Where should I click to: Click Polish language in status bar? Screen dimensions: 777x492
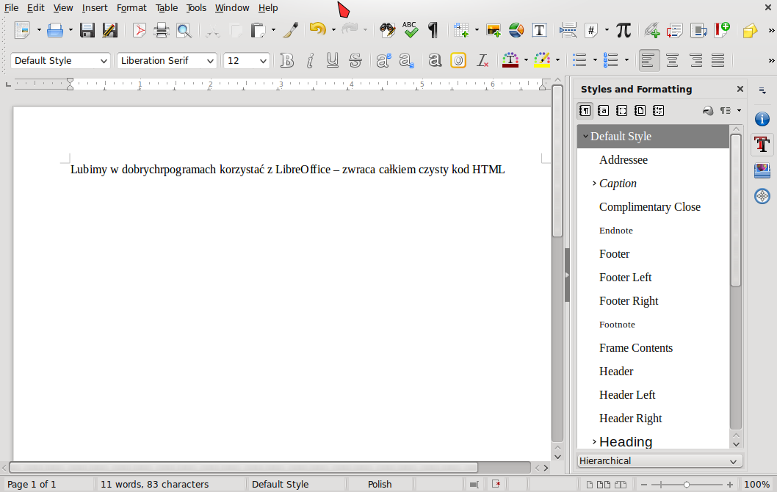coord(380,484)
